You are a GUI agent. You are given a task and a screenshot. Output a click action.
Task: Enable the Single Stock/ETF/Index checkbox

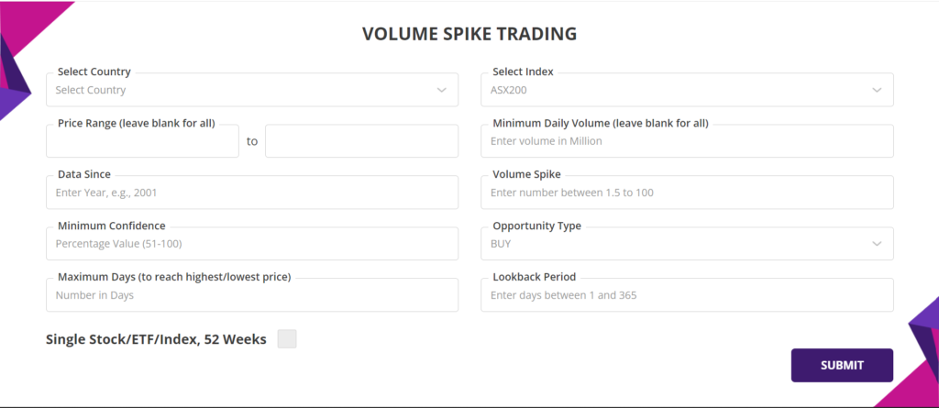[287, 339]
